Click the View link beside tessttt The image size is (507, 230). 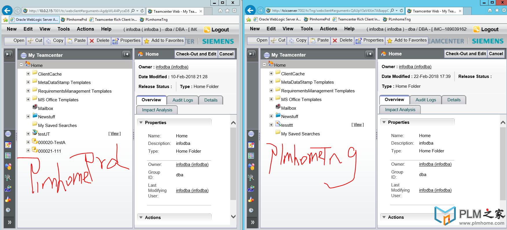coord(358,125)
